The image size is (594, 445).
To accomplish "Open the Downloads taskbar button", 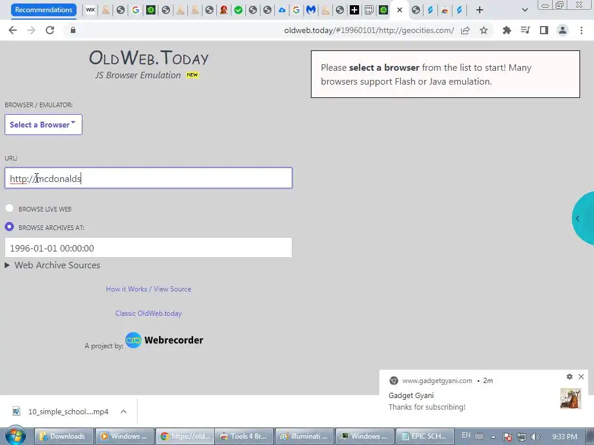I will [64, 436].
